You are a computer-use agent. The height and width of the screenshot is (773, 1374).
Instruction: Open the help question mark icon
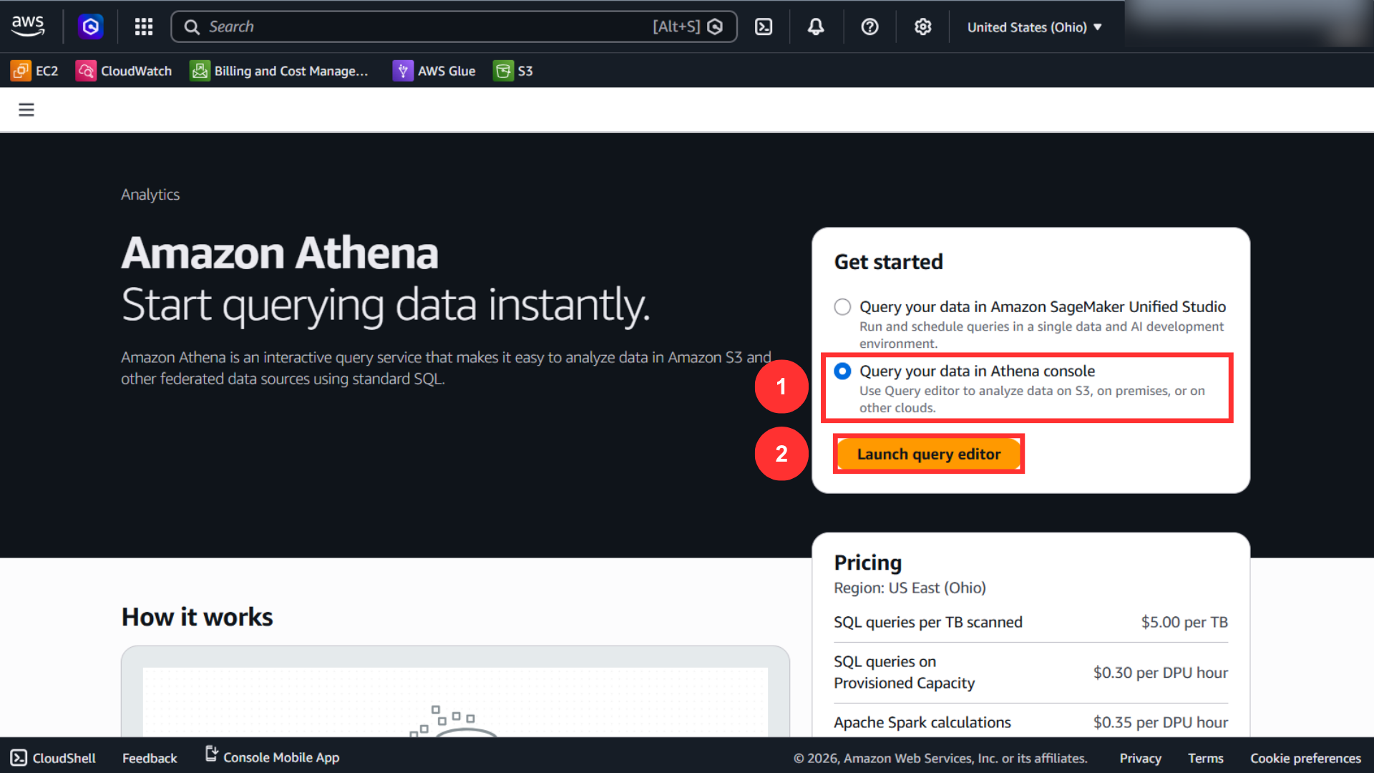coord(869,26)
